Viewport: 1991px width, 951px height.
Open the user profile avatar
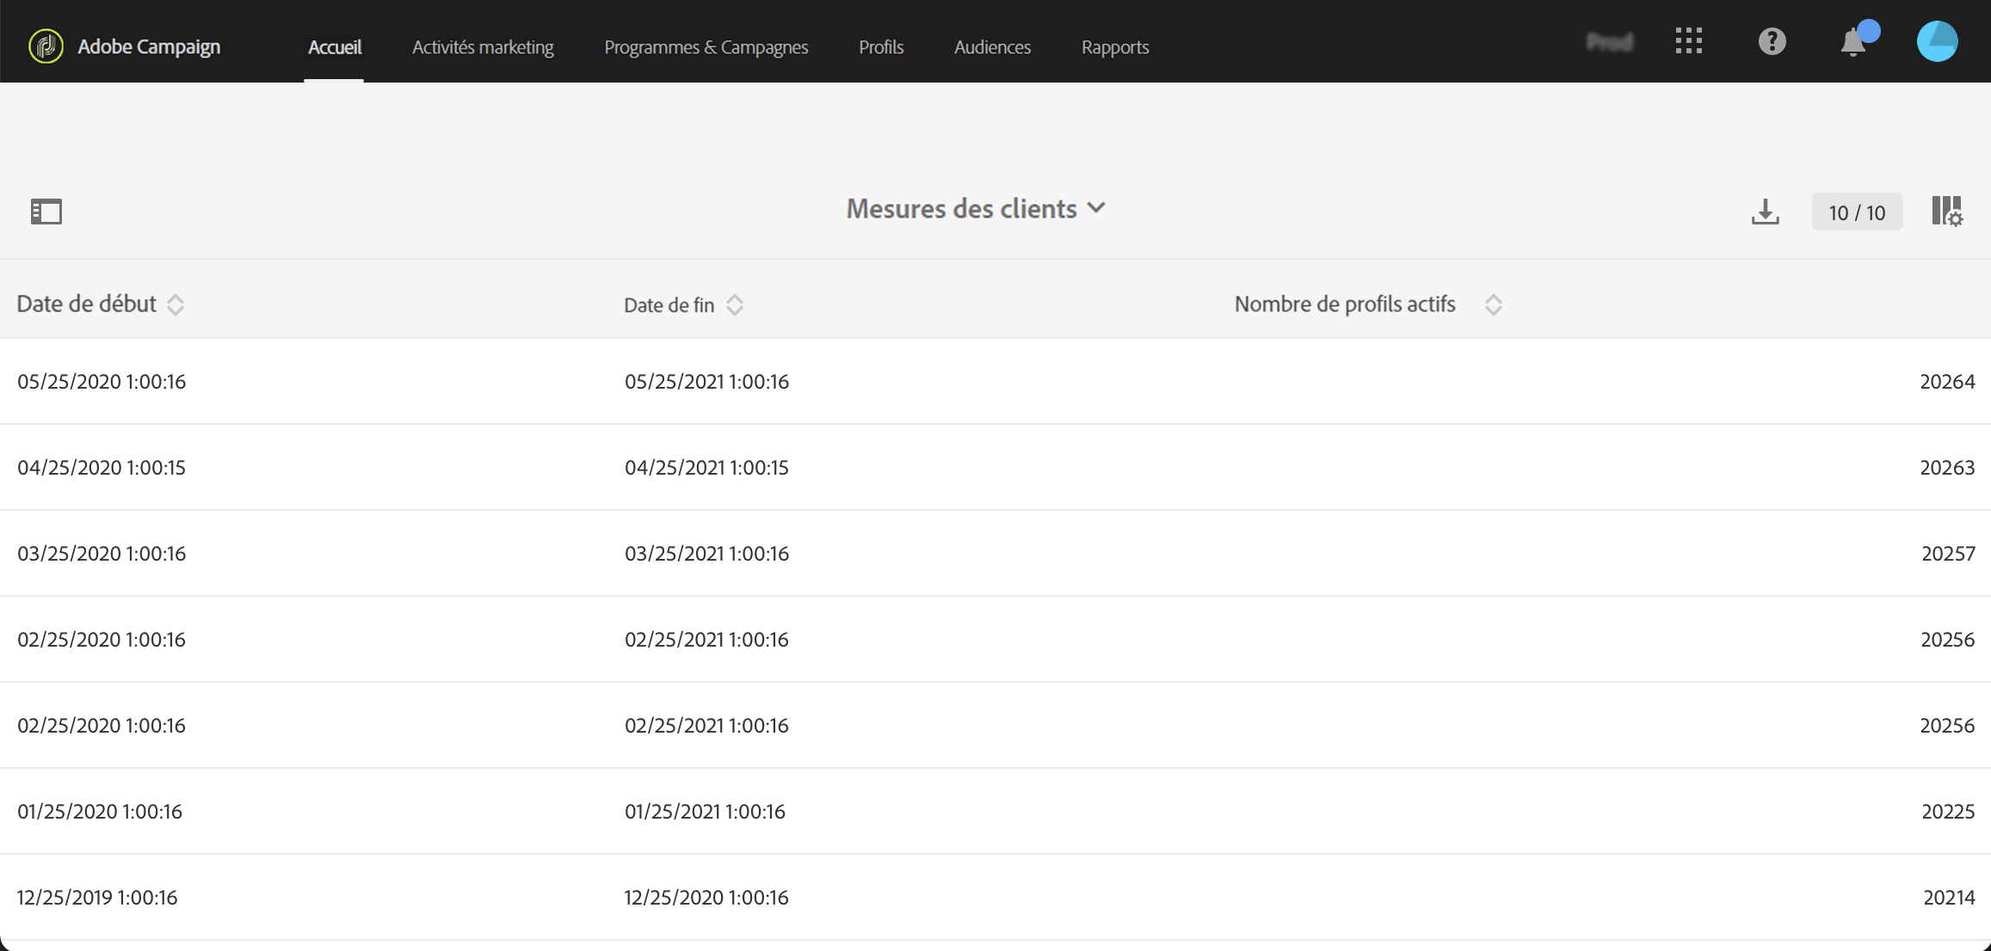1937,41
